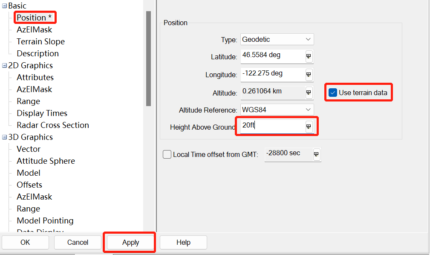The image size is (430, 255).
Task: Open Altitude Reference dropdown showing WGS84
Action: coord(277,110)
